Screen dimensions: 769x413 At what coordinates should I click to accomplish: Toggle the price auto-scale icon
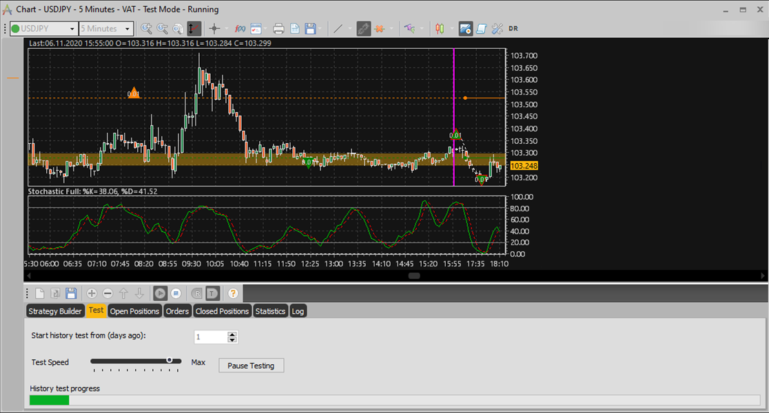(x=194, y=28)
